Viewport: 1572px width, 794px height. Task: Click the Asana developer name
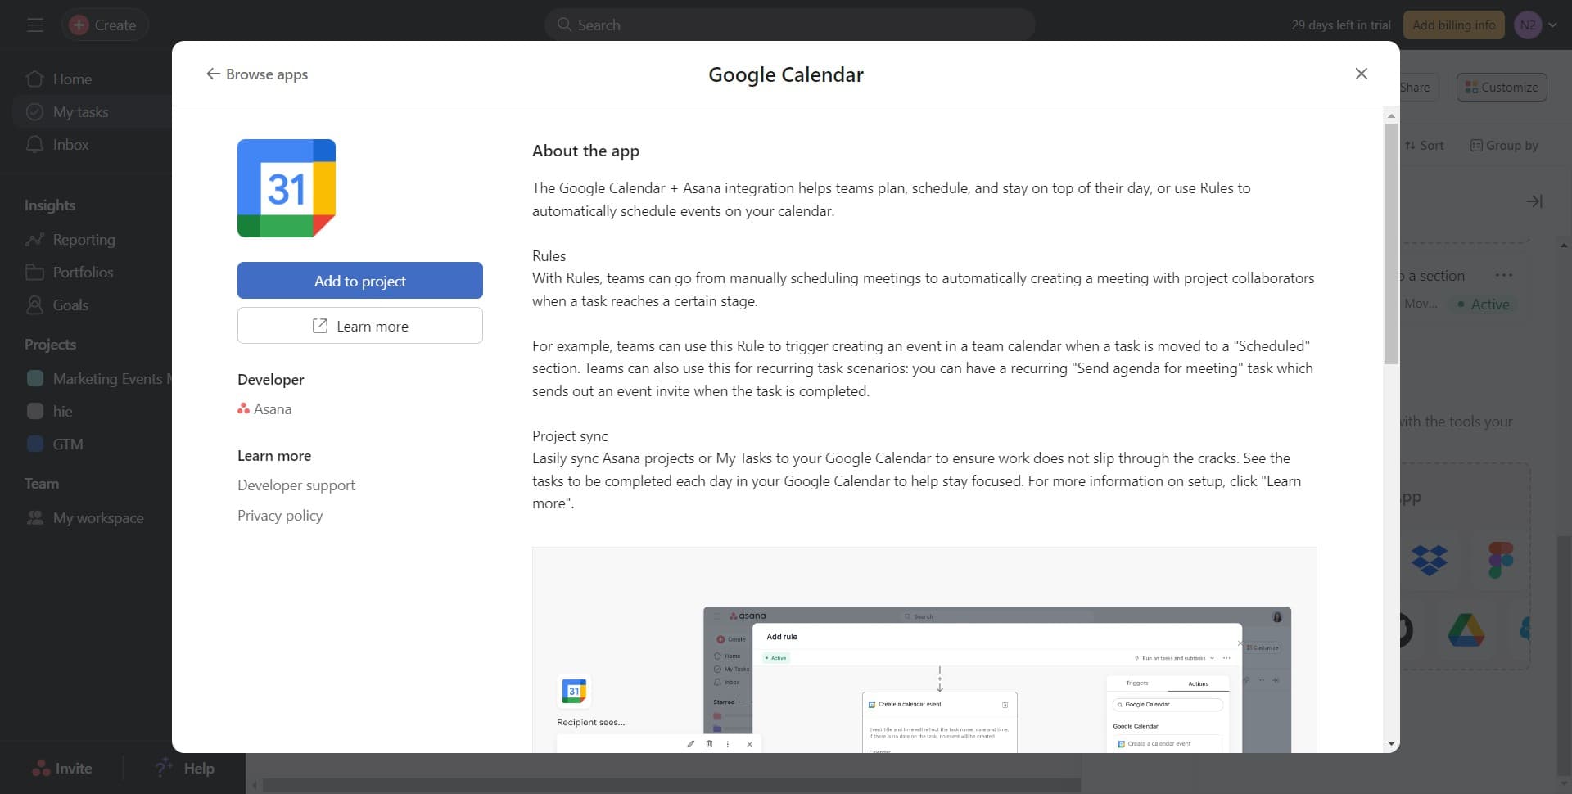click(272, 409)
